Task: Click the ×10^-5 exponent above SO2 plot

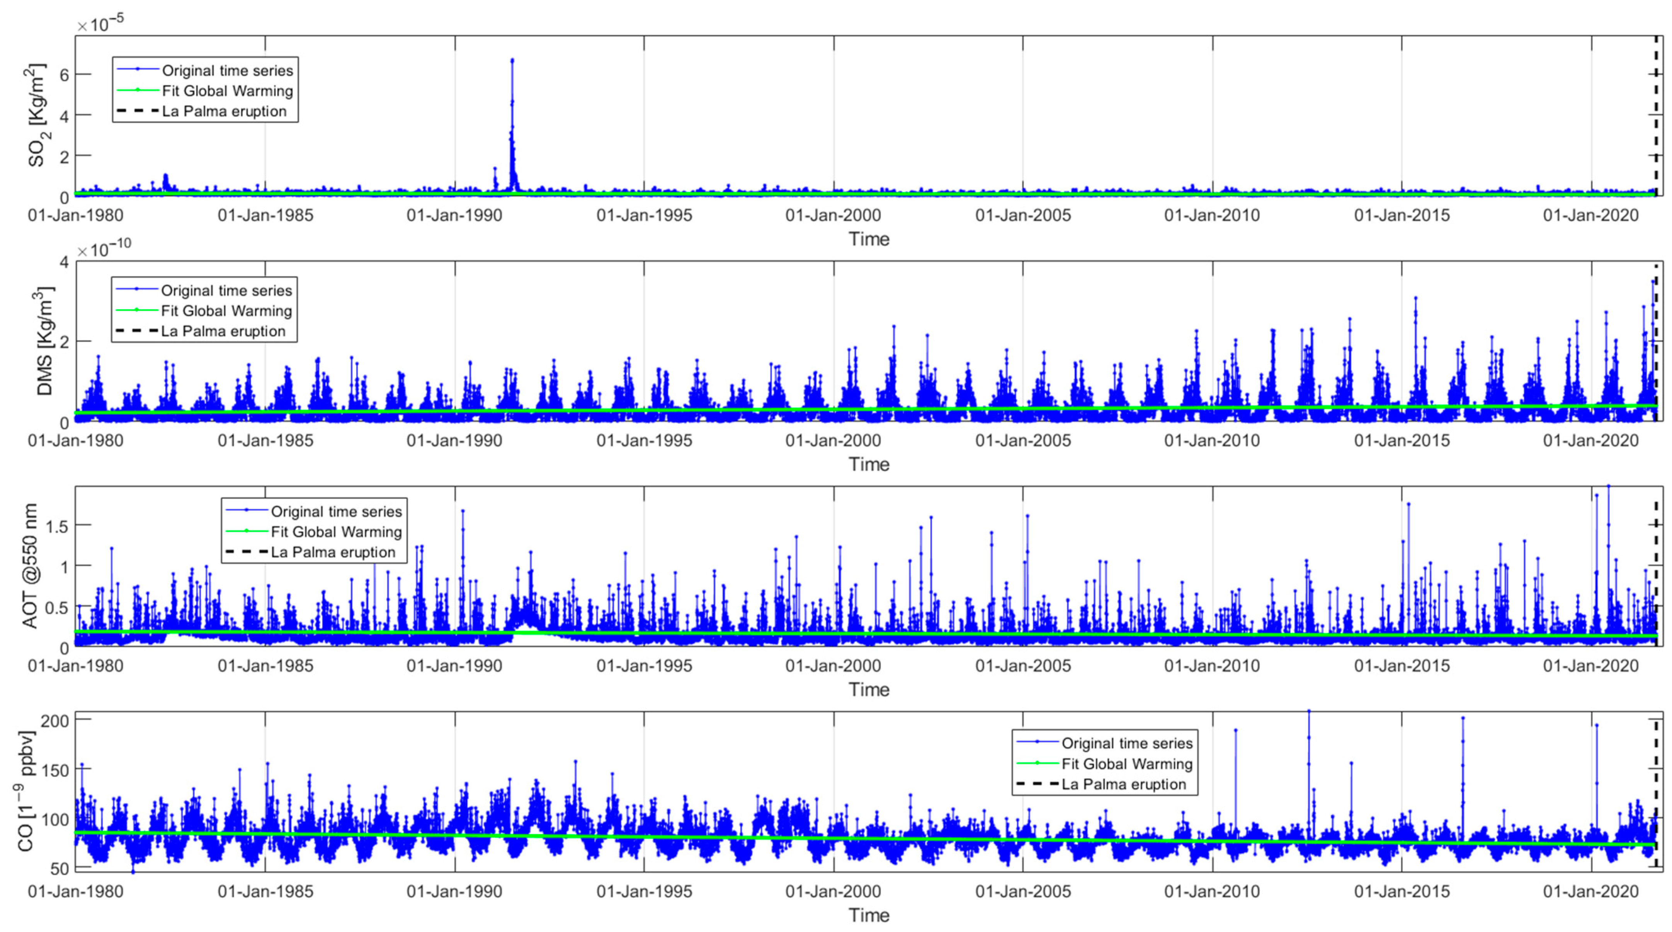Action: 100,25
